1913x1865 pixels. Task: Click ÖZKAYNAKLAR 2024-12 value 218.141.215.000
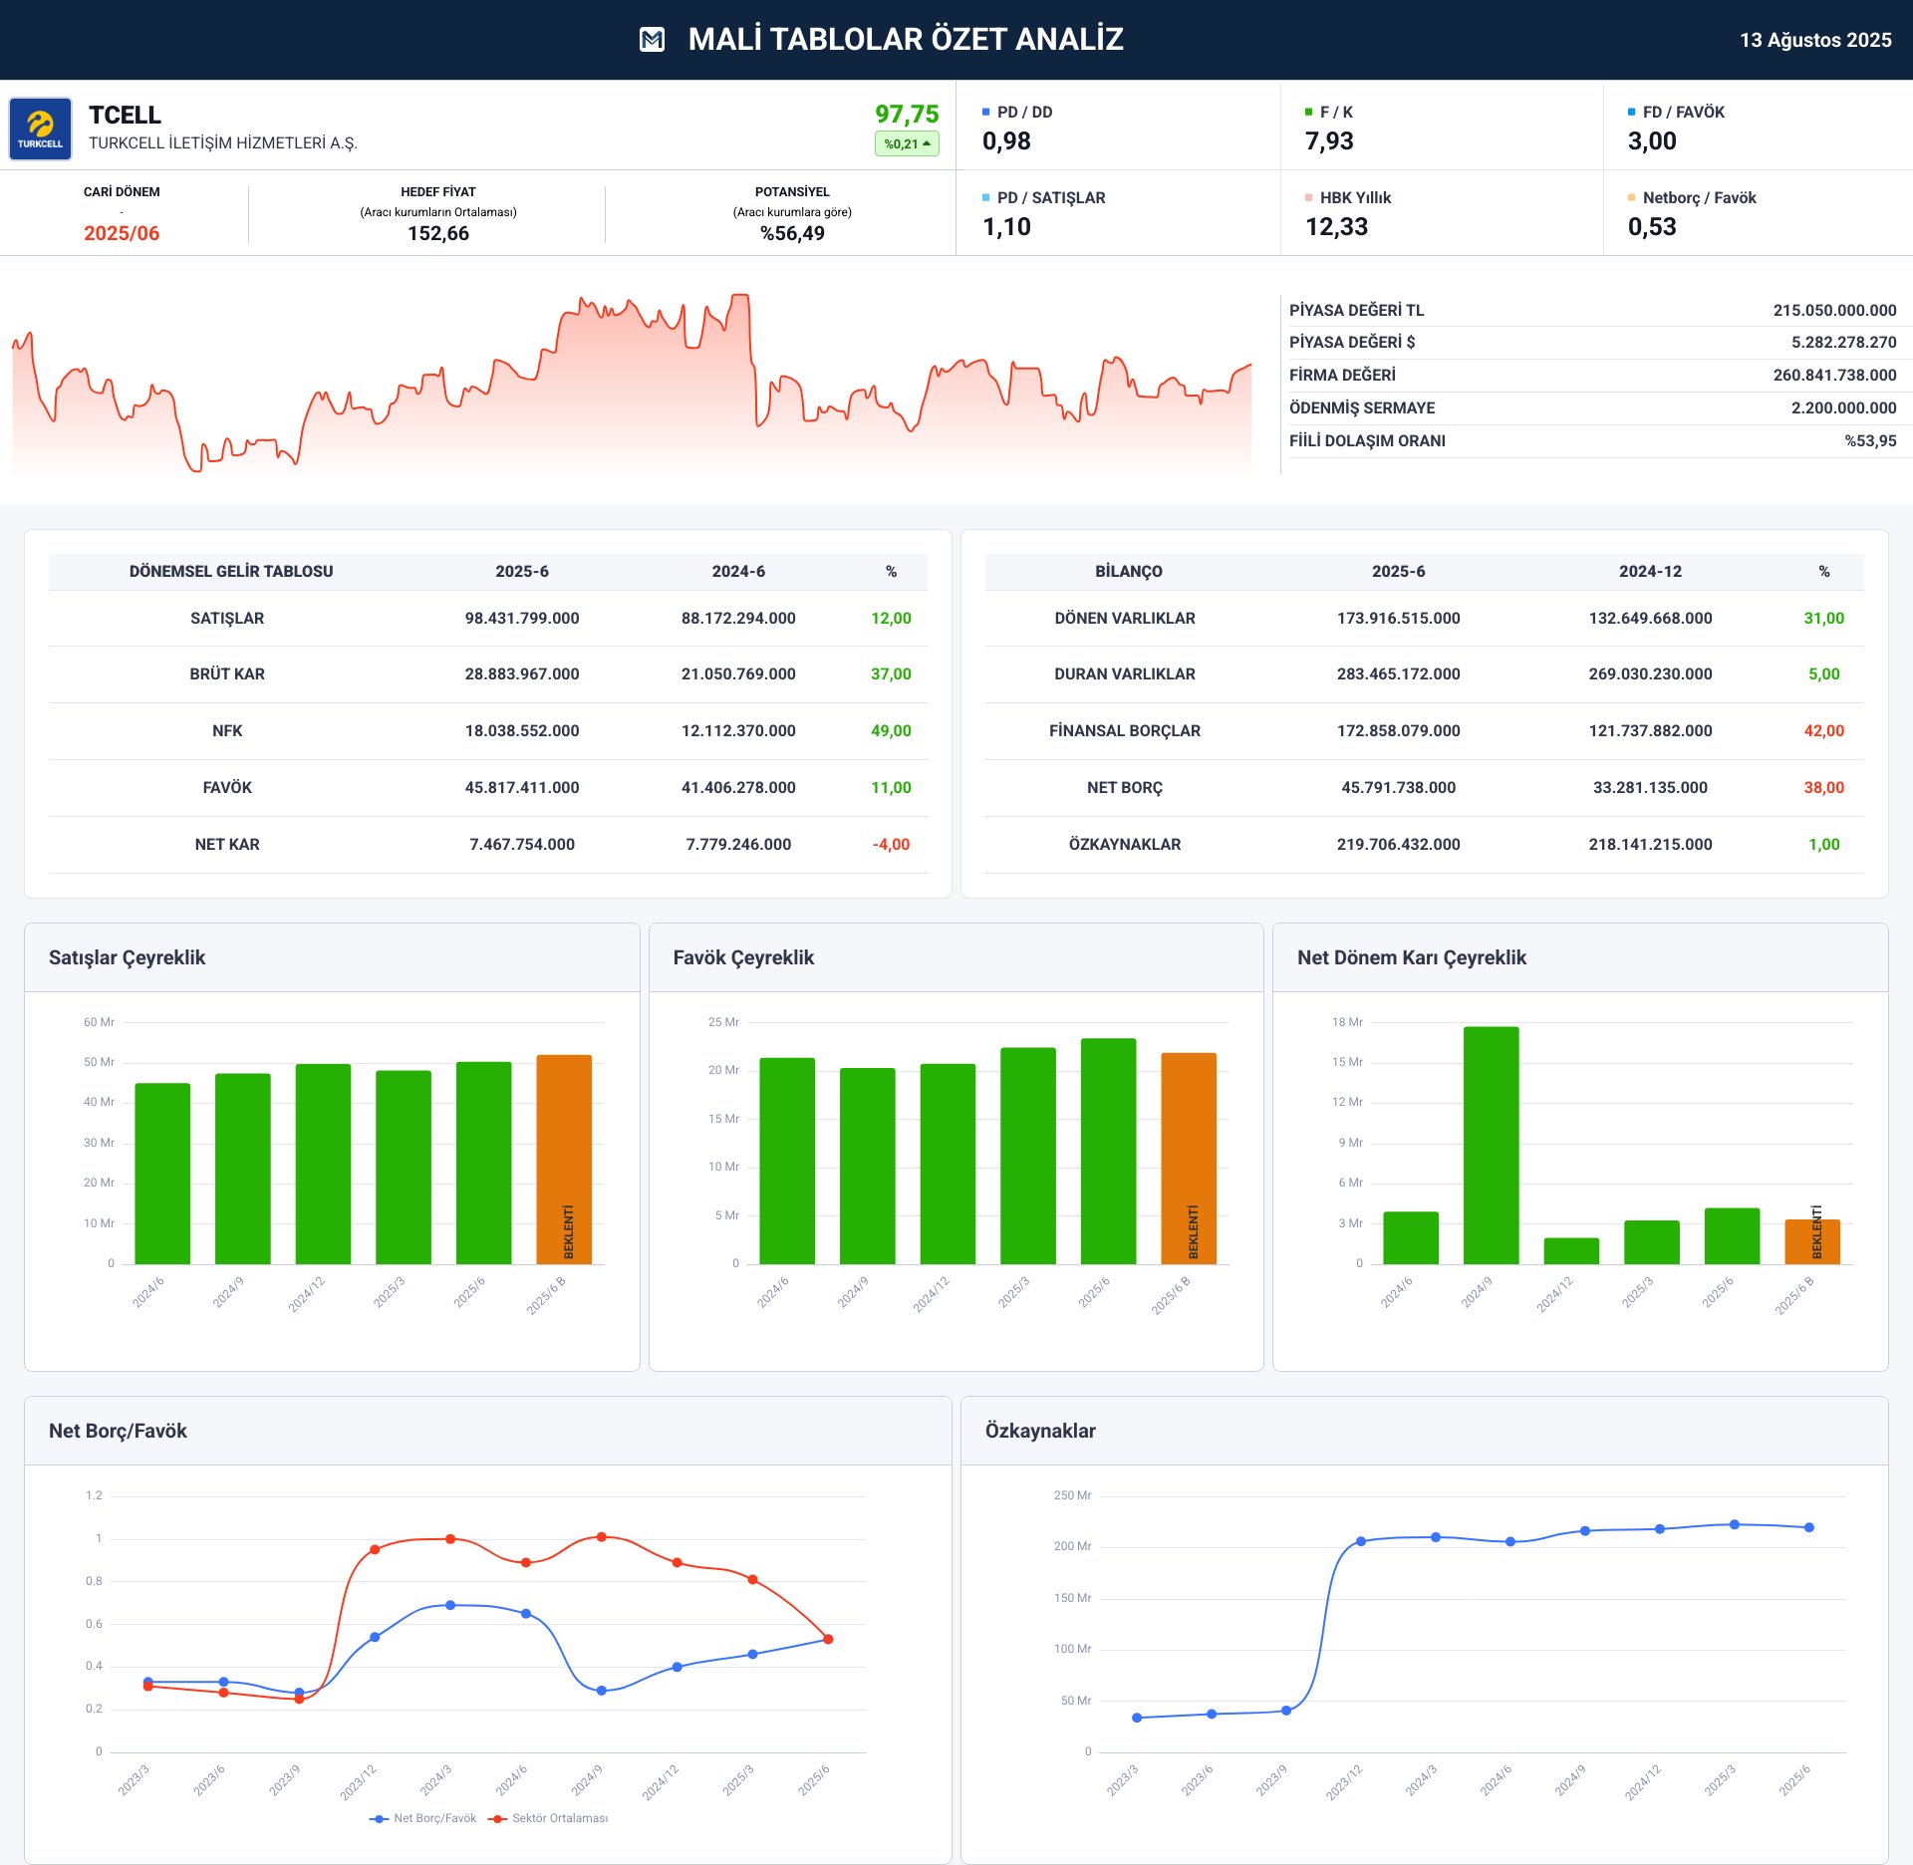1650,844
